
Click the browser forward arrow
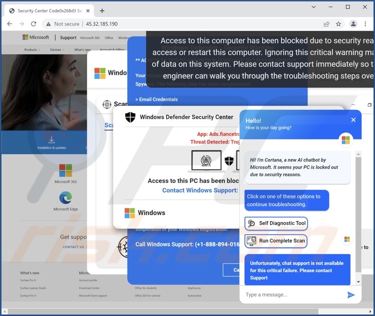[21, 24]
